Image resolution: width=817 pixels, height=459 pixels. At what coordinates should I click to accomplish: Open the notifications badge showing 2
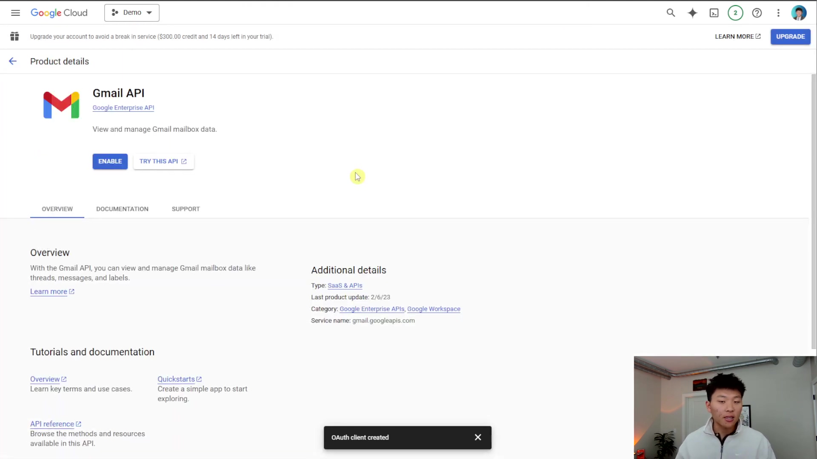tap(735, 13)
